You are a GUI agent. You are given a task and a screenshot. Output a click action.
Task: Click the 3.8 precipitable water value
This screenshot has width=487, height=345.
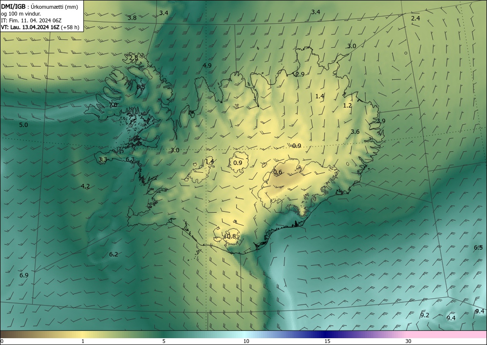click(x=132, y=18)
